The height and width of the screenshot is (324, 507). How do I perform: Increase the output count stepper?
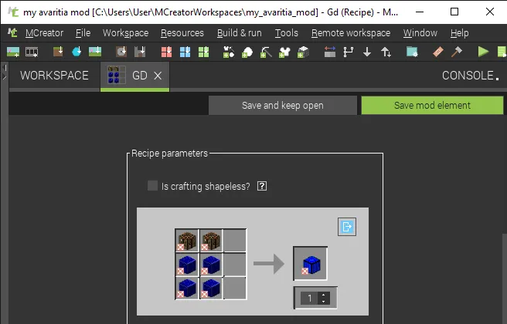pyautogui.click(x=324, y=295)
